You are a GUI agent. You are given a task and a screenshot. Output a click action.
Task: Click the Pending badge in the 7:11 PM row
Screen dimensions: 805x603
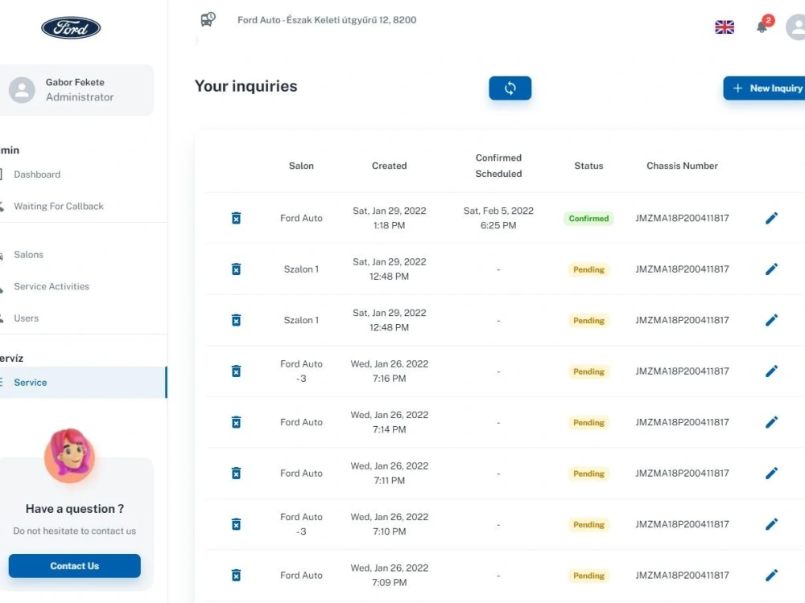588,474
